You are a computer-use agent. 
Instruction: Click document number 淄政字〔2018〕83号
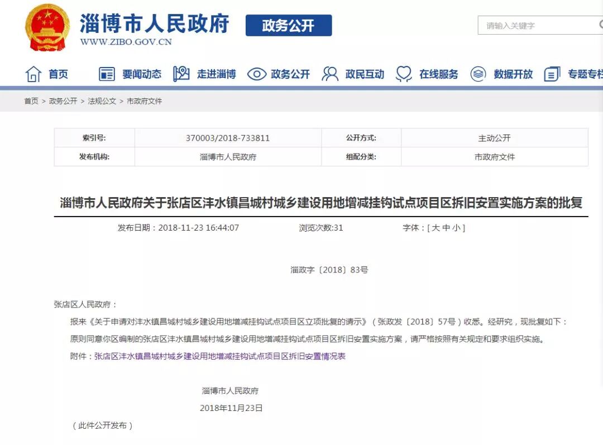coord(329,270)
